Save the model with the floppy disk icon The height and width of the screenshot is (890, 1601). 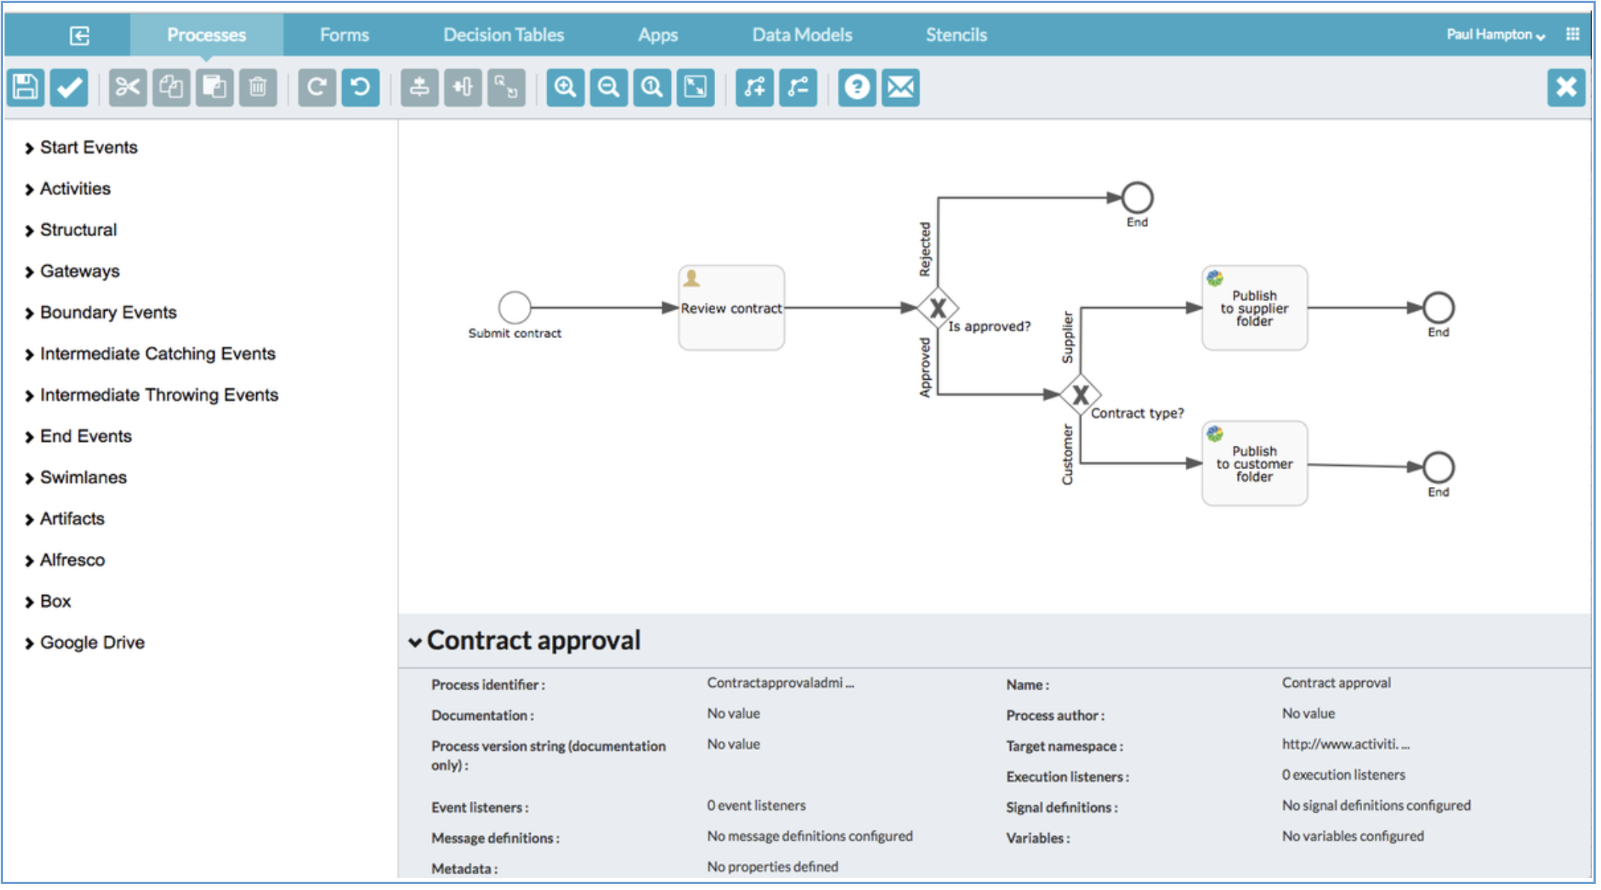25,88
